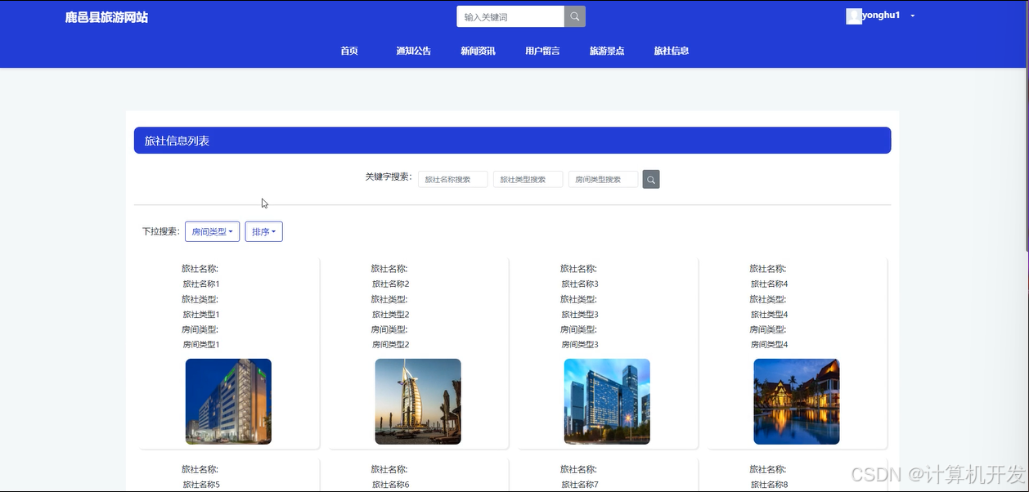Click the text 旅社类型3

pos(580,314)
